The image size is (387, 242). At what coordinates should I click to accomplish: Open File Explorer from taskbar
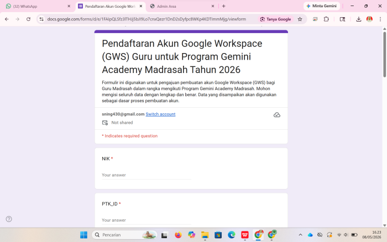205,235
